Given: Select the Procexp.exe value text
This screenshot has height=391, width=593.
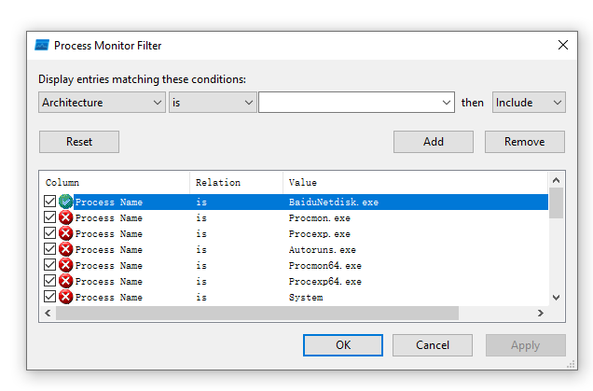Looking at the screenshot, I should coord(320,234).
